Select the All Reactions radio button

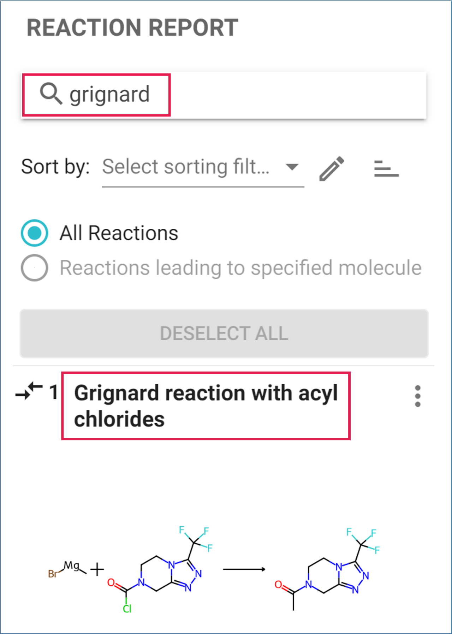[x=35, y=233]
